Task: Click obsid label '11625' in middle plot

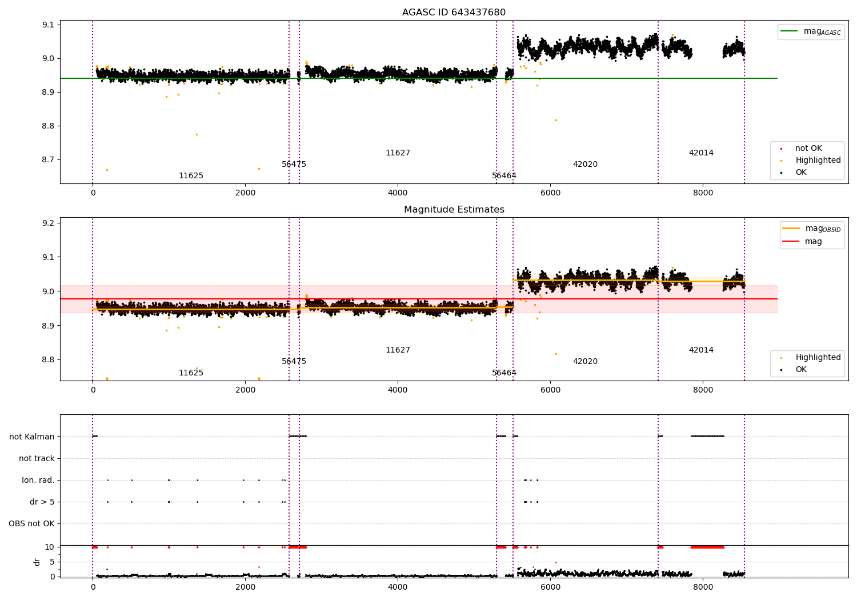Action: click(x=191, y=373)
